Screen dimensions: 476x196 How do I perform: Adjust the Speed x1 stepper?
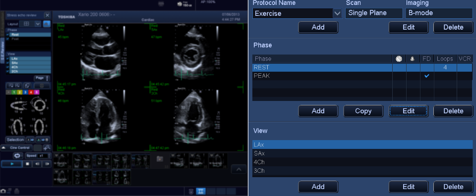(38, 156)
